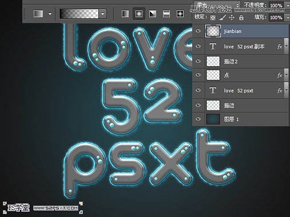Hide the 描边2 layer
290x217 pixels.
point(198,61)
